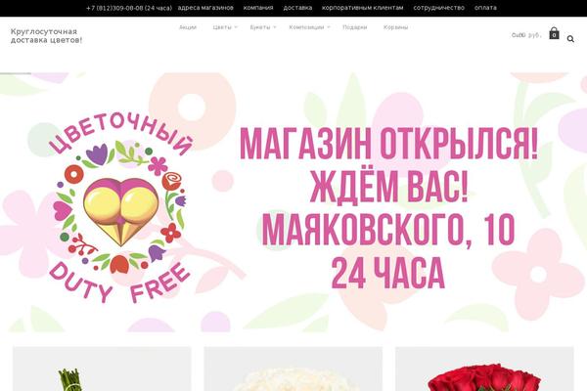
Task: Open the red roses bouquet thumbnail
Action: 484,369
